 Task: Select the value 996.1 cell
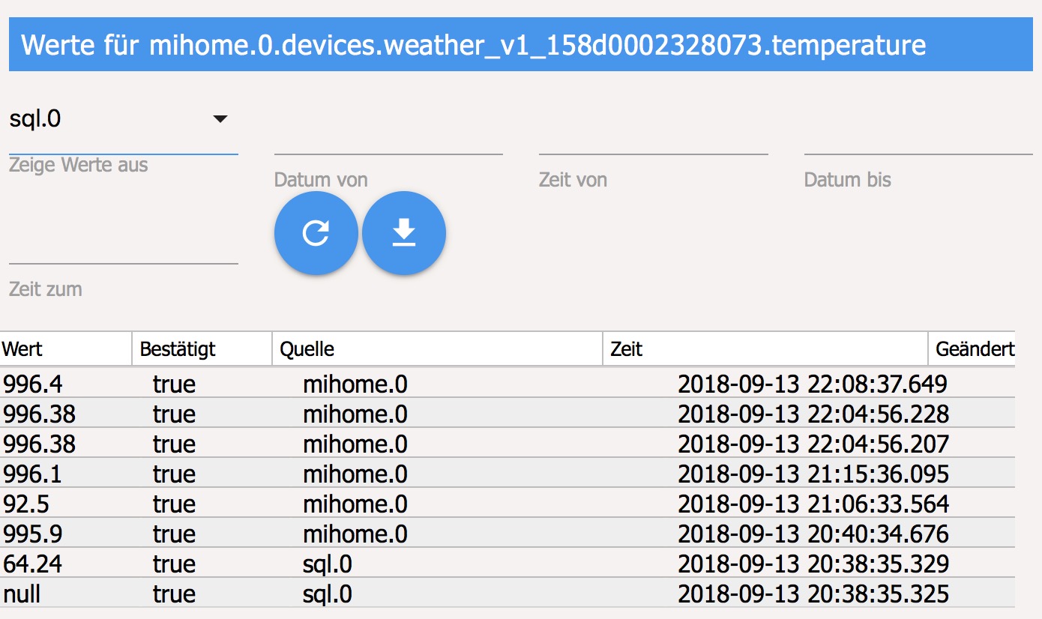coord(33,474)
